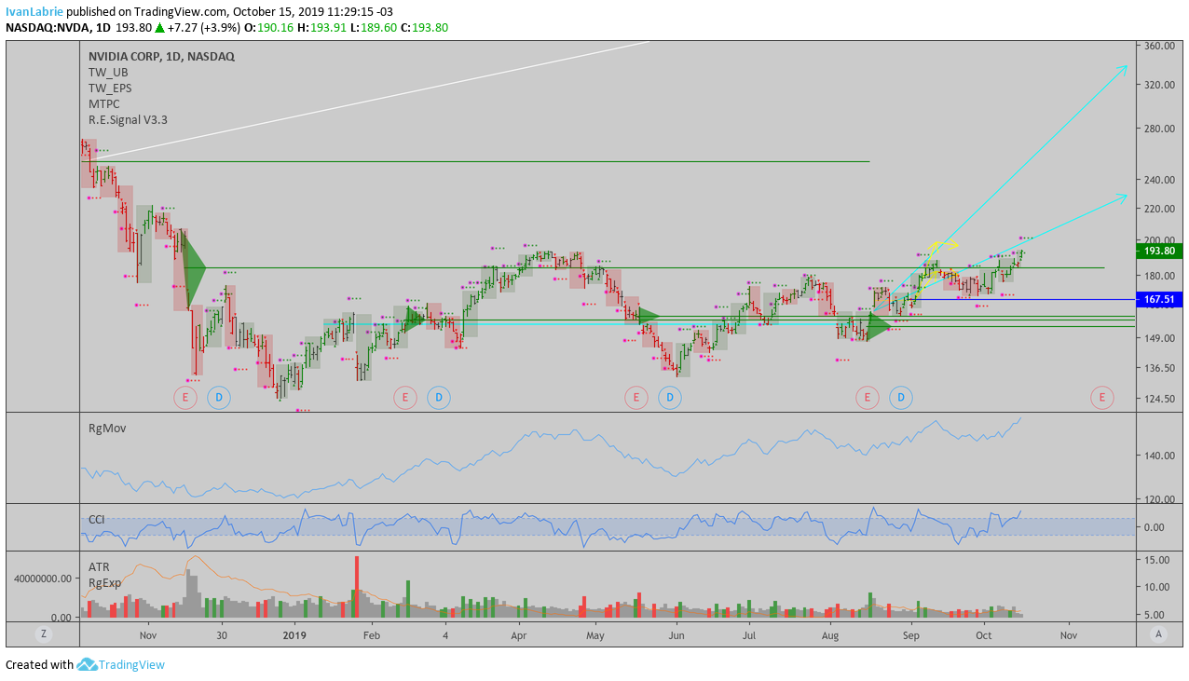Click the NVIDIA CORP, 1D, NASDAQ title

(161, 56)
